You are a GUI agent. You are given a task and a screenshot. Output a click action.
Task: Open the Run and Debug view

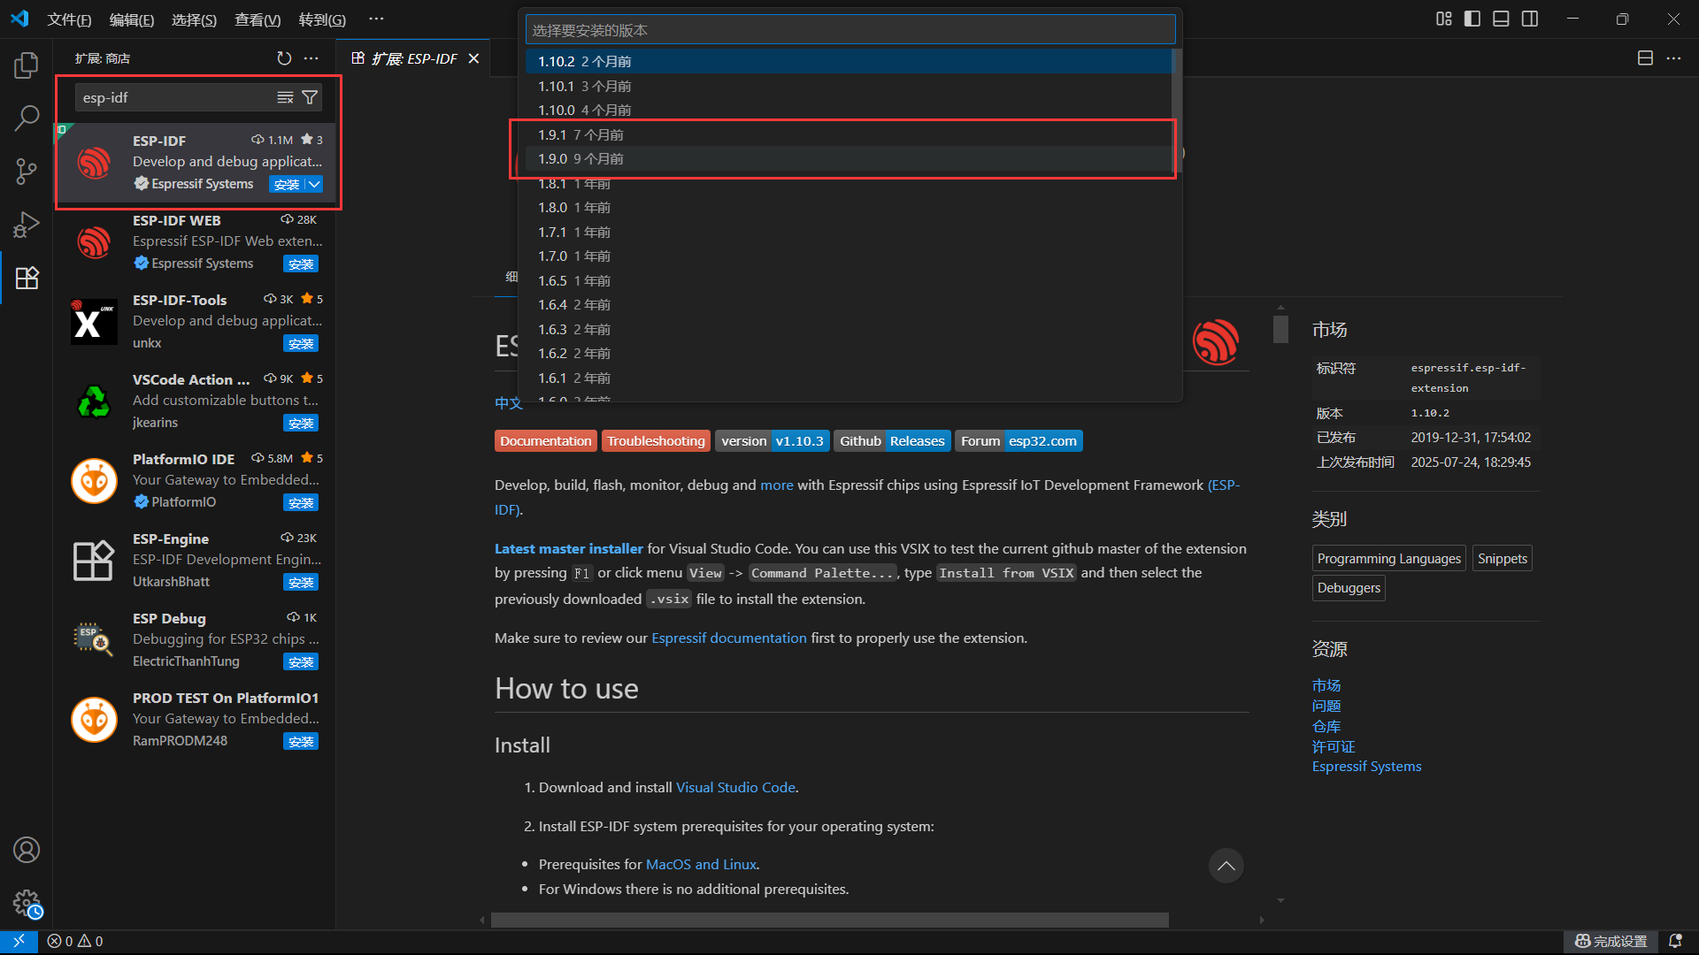[x=27, y=225]
